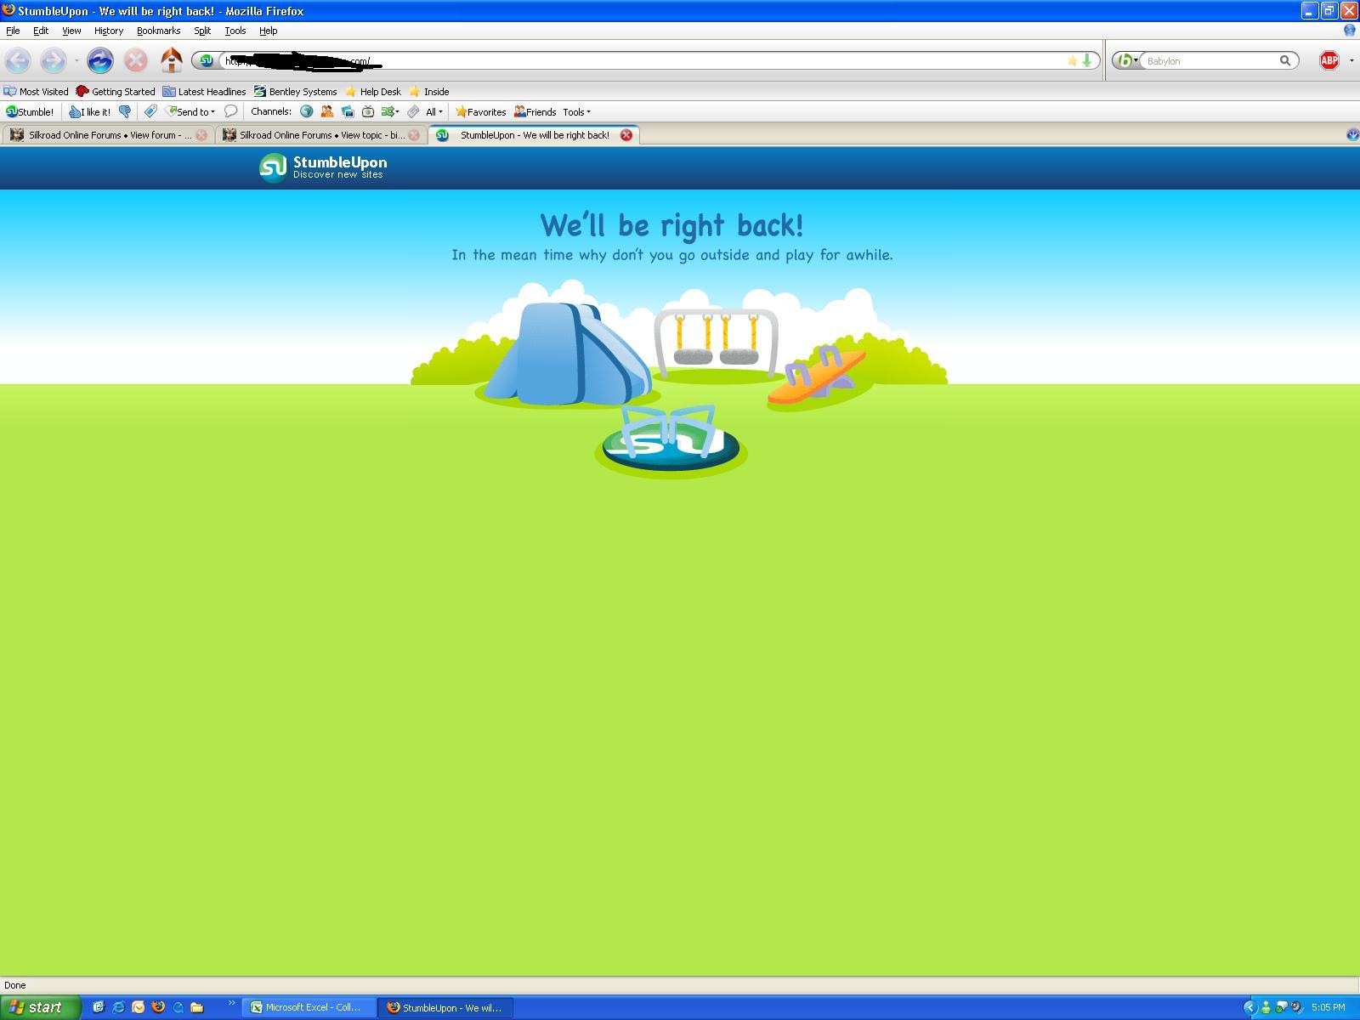The height and width of the screenshot is (1020, 1360).
Task: Close the StumbleUpon tab
Action: click(x=626, y=135)
